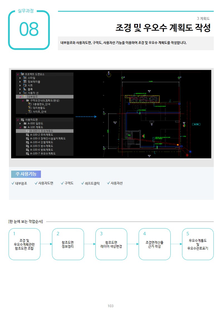Click the 스타일 style icon
Screen dimensions: 221x313
[x=25, y=78]
